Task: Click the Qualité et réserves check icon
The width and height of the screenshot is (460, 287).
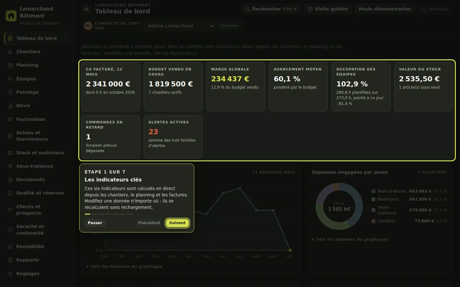Action: click(10, 193)
